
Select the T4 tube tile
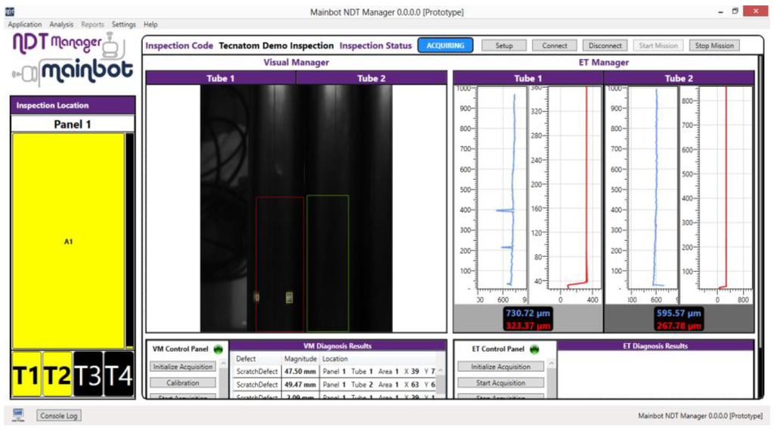click(x=119, y=373)
